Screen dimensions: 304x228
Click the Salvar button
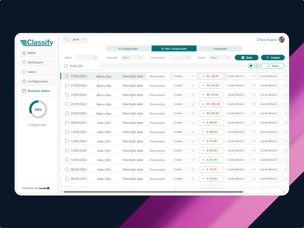pos(273,66)
